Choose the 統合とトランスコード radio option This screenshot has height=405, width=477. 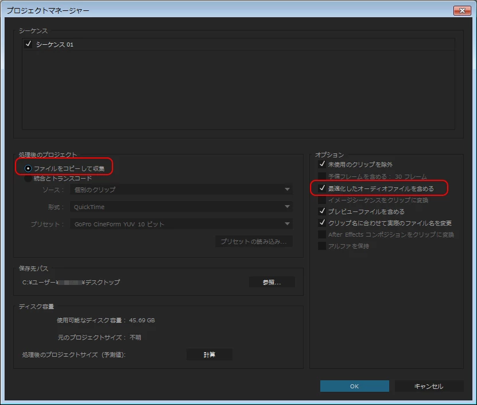28,179
